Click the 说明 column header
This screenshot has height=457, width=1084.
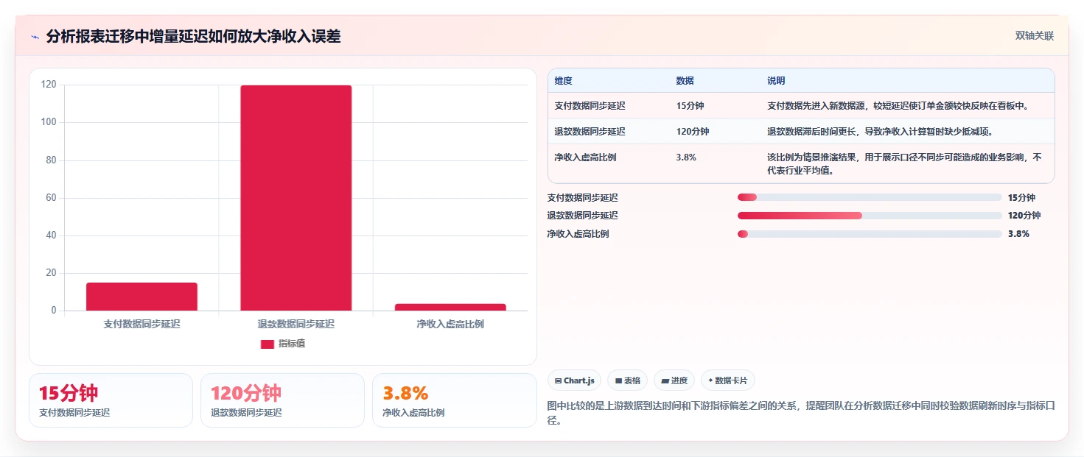click(777, 81)
